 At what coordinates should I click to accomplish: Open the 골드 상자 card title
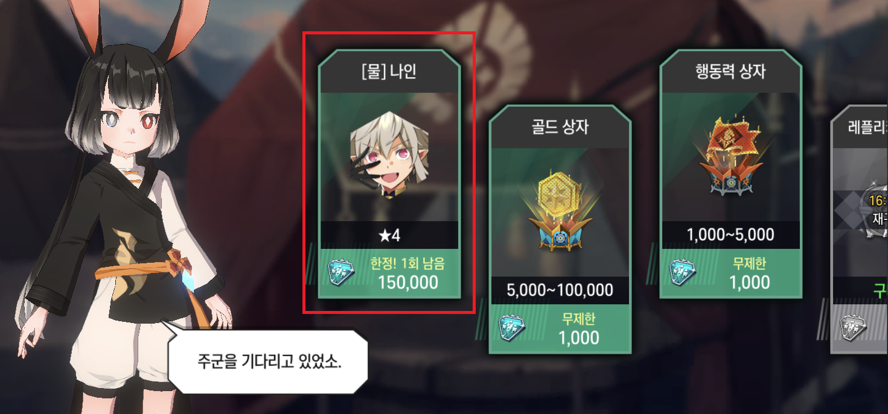(560, 127)
